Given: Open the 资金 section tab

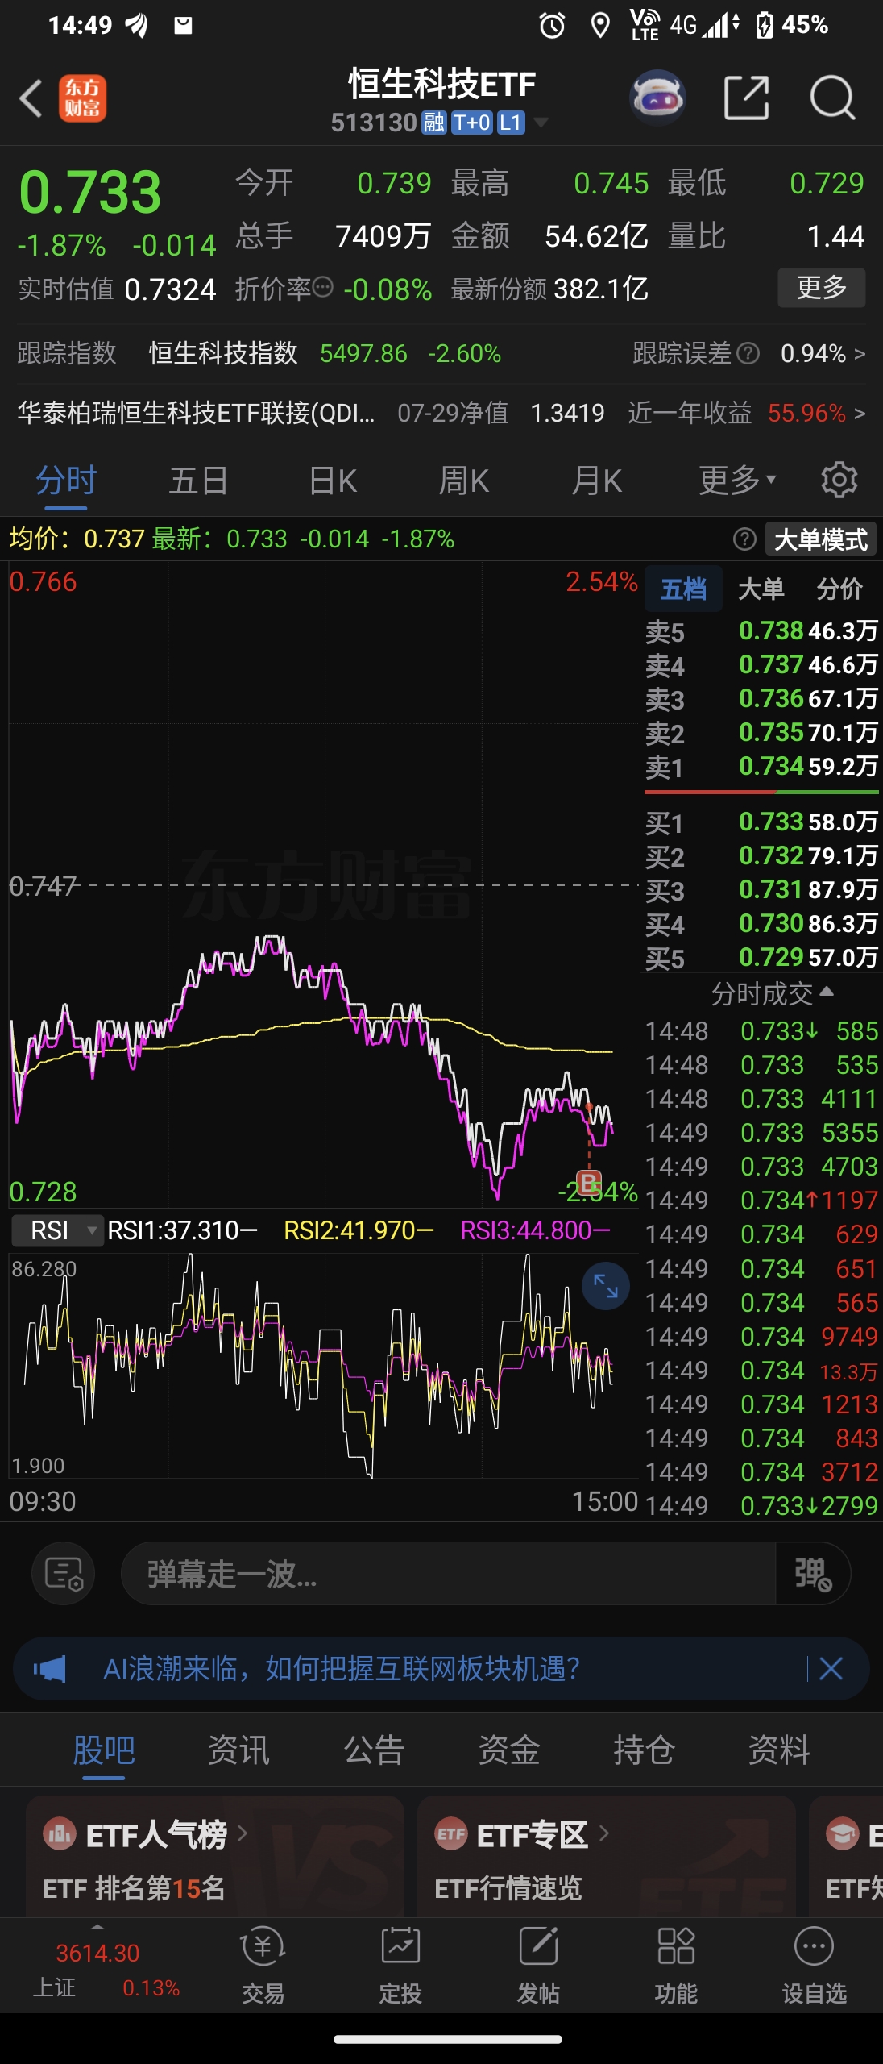Looking at the screenshot, I should (508, 1750).
